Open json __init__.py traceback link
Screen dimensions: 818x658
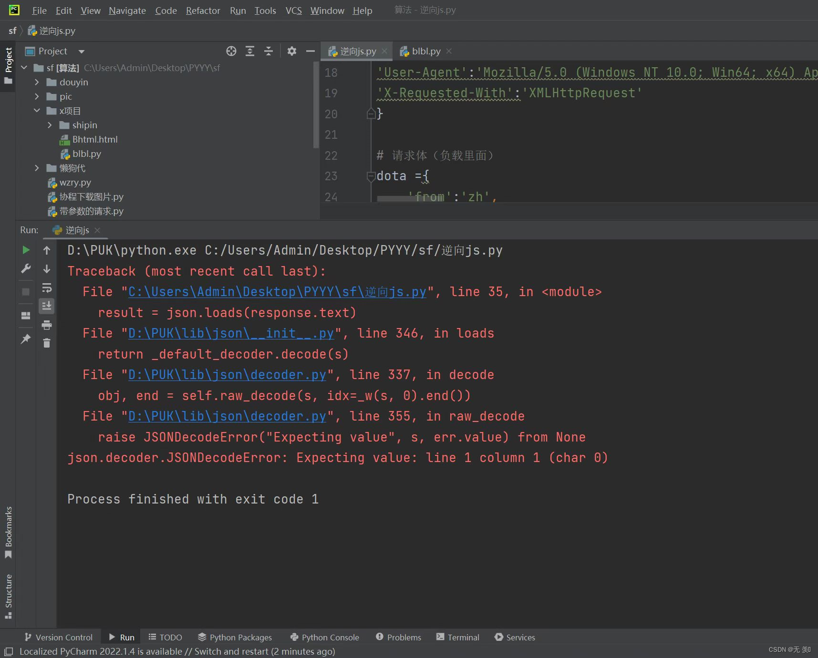(231, 333)
